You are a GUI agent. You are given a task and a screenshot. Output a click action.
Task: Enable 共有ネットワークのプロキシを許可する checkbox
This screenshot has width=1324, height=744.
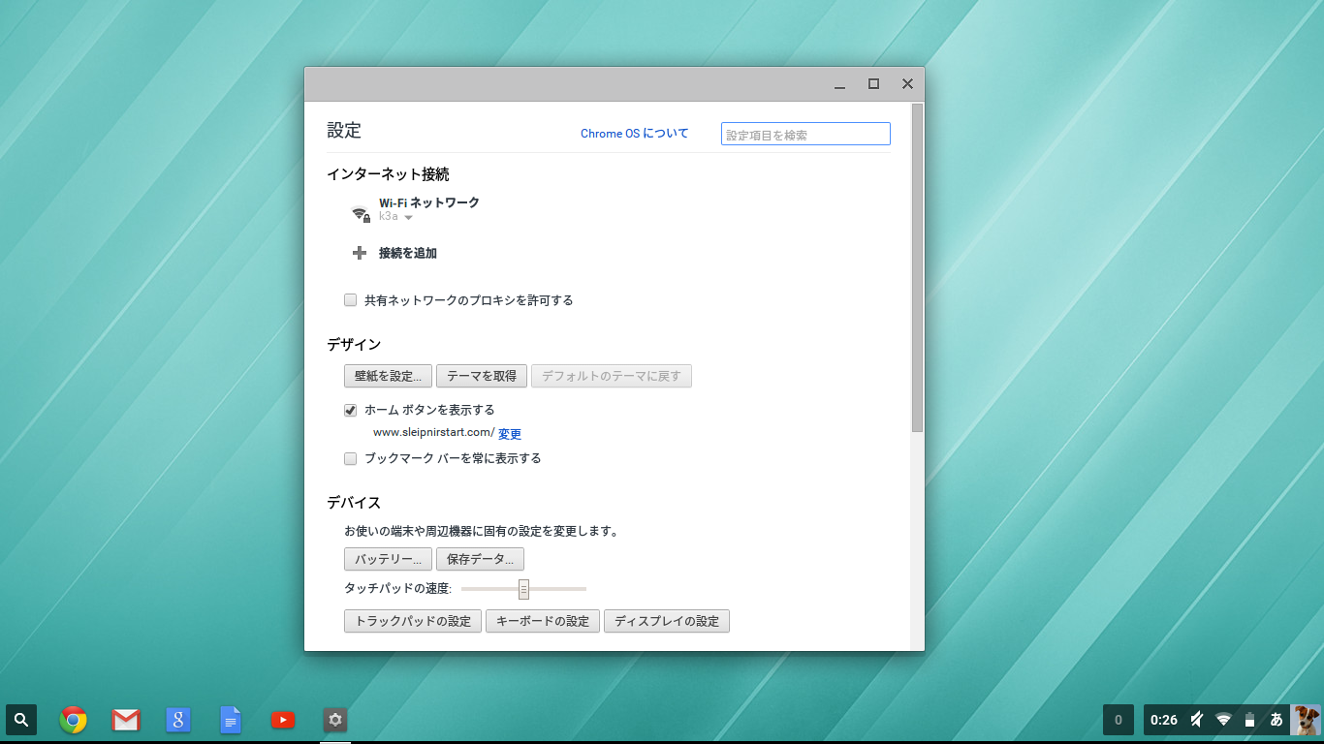coord(351,300)
